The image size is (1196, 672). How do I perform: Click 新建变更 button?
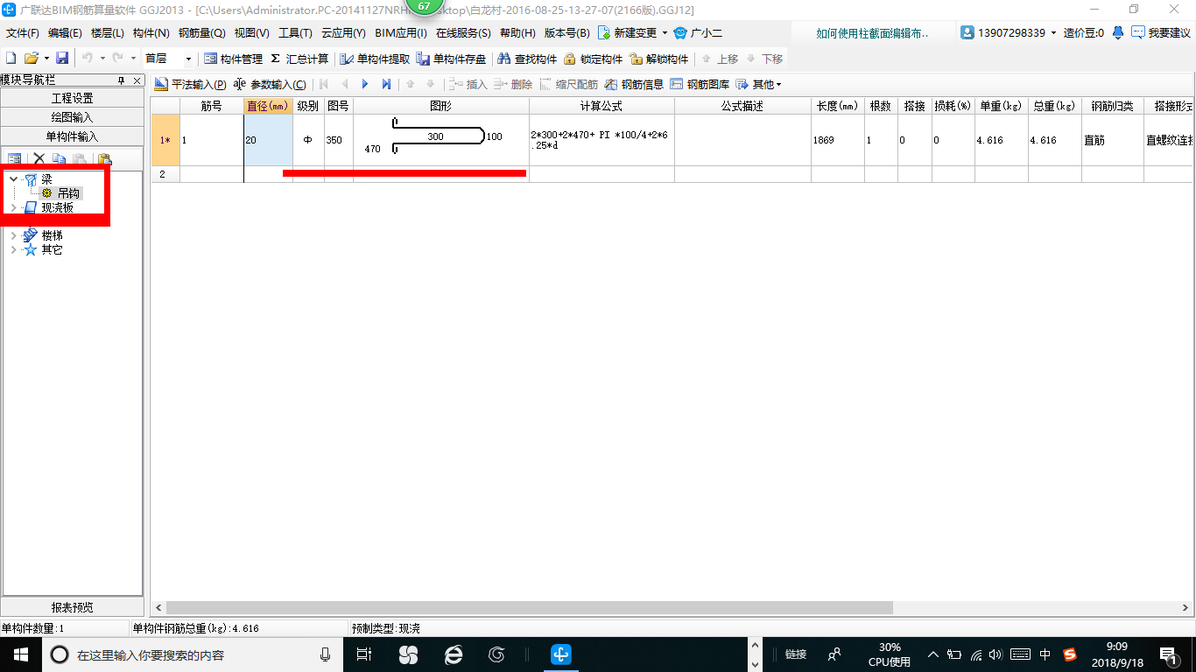(633, 32)
